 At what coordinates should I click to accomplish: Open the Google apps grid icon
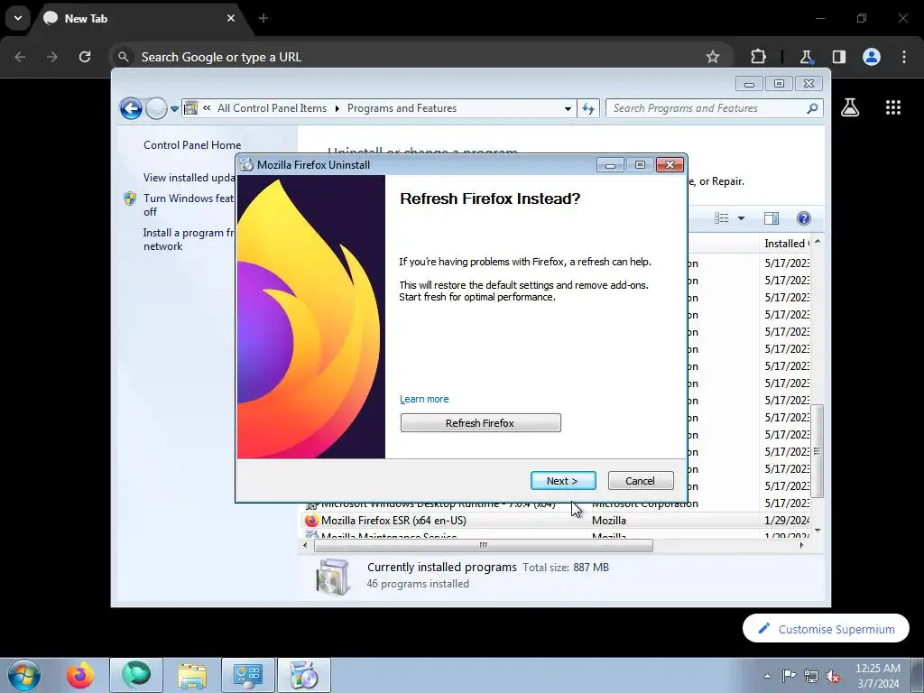point(893,107)
